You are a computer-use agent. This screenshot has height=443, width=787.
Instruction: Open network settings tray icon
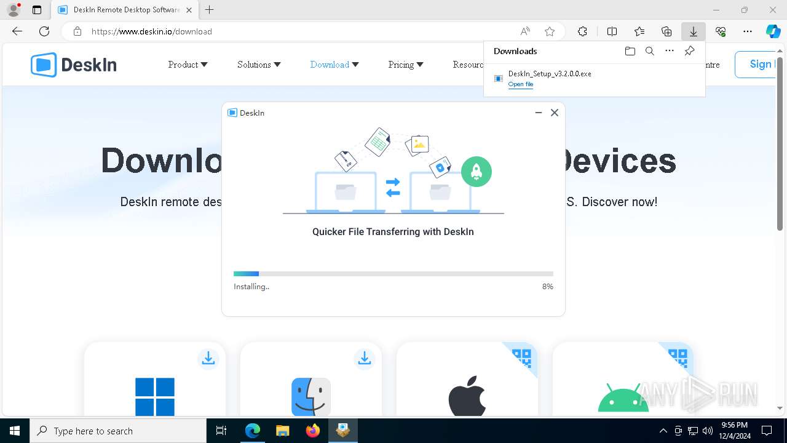tap(692, 431)
